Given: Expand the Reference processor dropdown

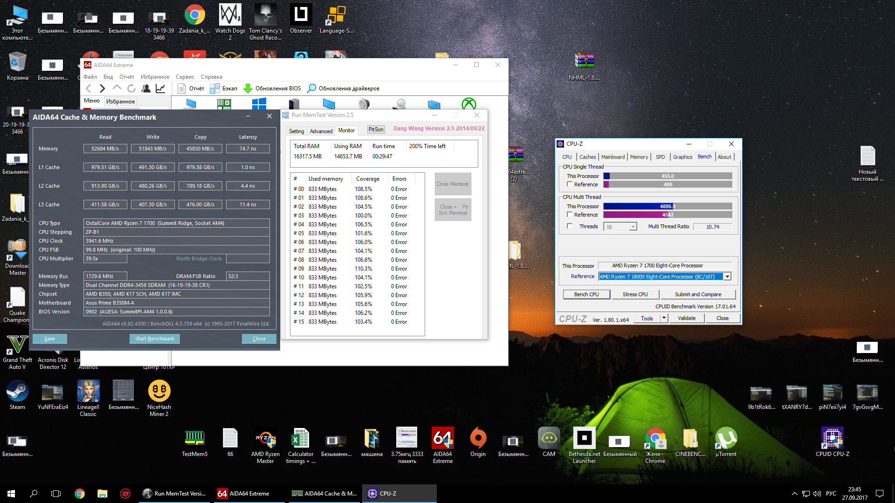Looking at the screenshot, I should click(x=727, y=277).
